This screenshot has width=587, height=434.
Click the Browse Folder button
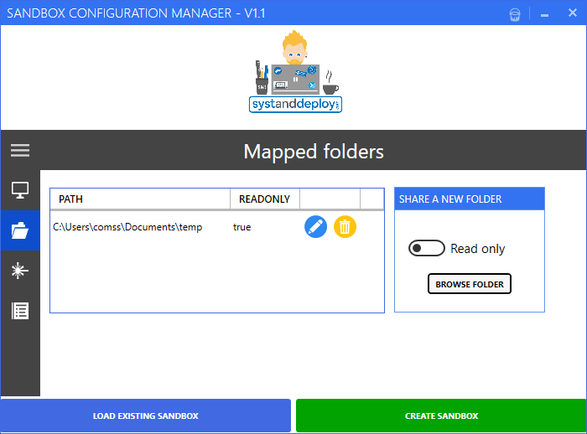pos(470,284)
